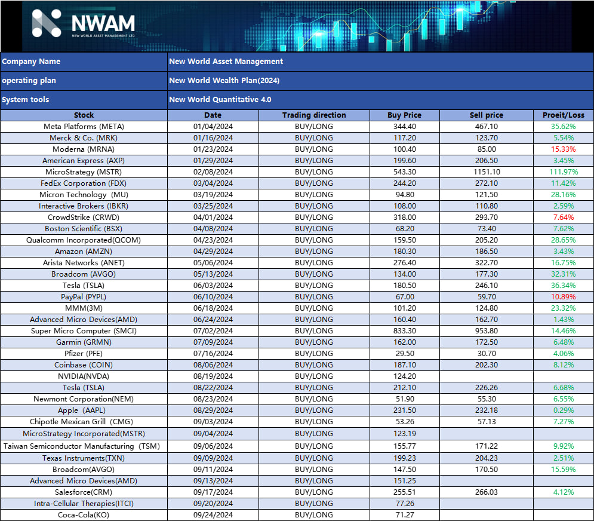Select the 'Boston Scientific (BSX)' cell

pyautogui.click(x=84, y=229)
